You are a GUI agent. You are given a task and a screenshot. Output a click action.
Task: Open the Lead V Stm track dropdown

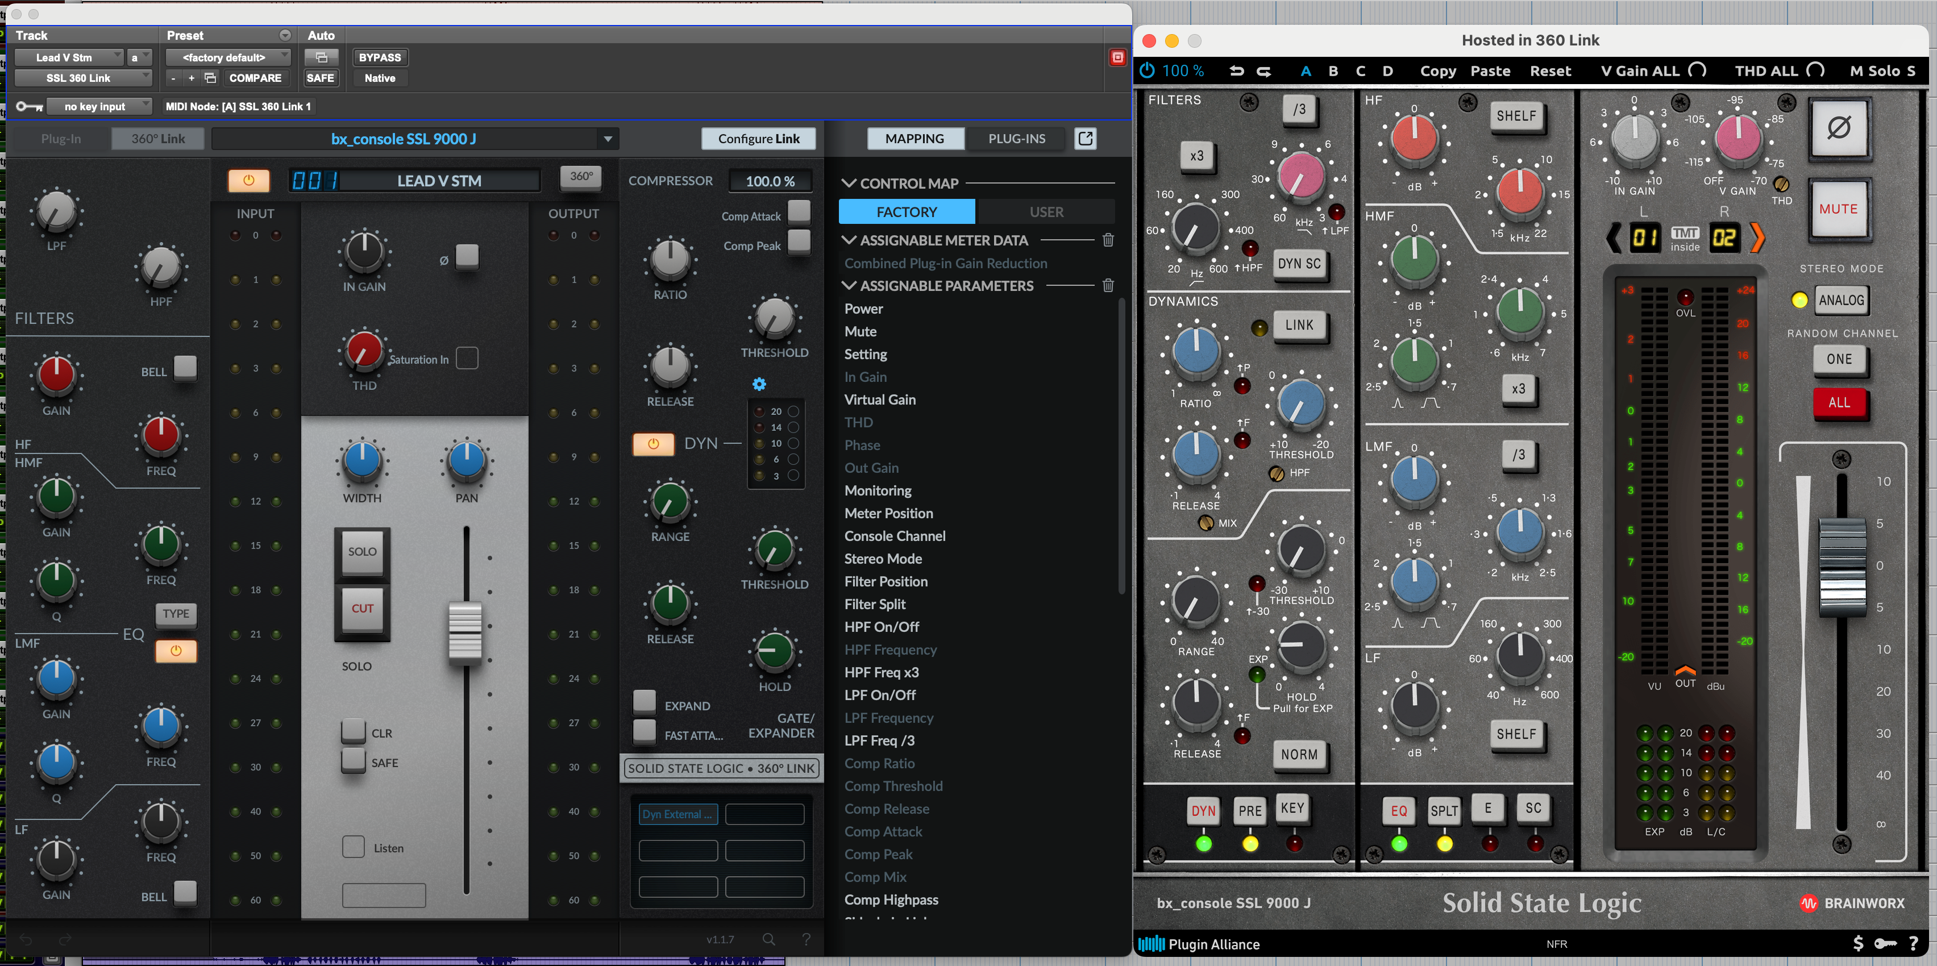(69, 57)
